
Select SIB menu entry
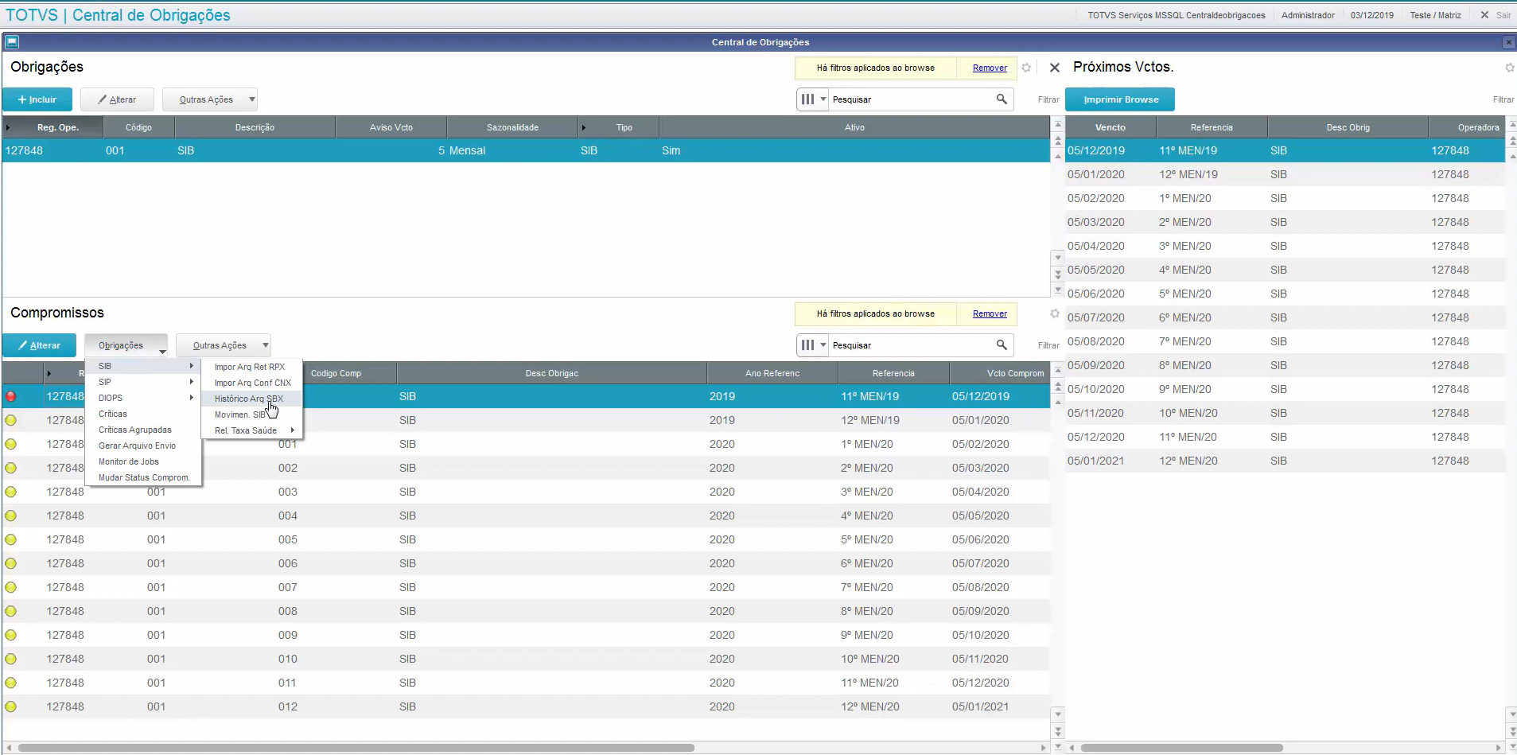(x=143, y=366)
